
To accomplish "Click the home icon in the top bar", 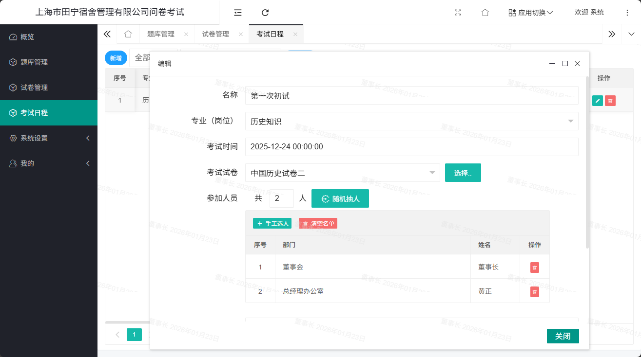I will (485, 13).
